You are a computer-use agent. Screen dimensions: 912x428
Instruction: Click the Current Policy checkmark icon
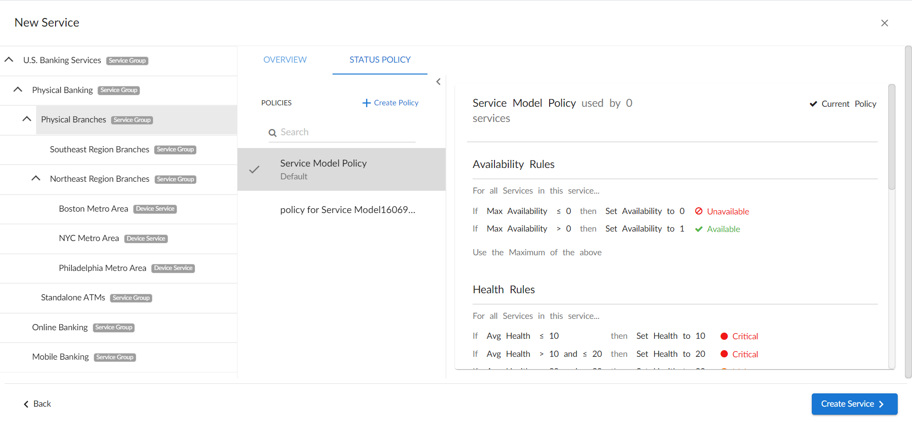[813, 104]
